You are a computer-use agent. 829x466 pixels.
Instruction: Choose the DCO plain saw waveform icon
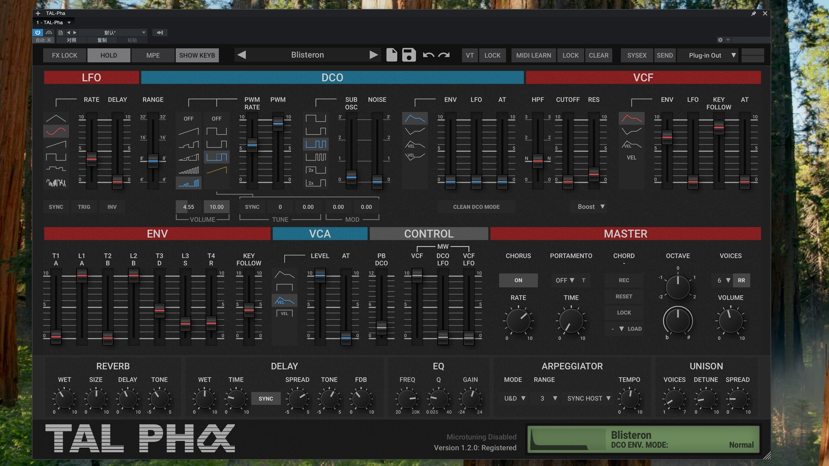tap(189, 131)
